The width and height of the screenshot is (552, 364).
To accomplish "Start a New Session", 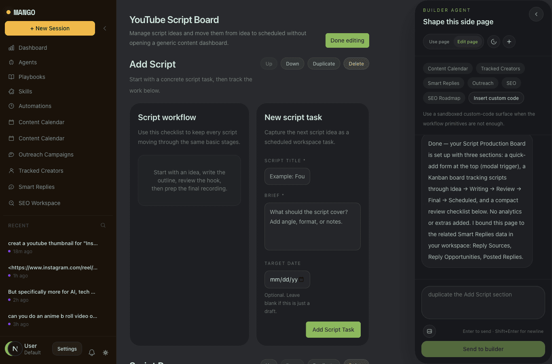I will (x=50, y=28).
